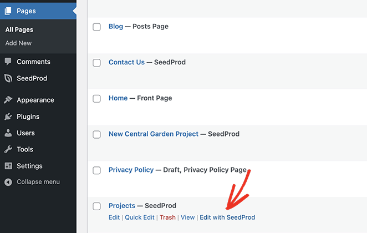Click the Tools wrench icon

(8, 149)
